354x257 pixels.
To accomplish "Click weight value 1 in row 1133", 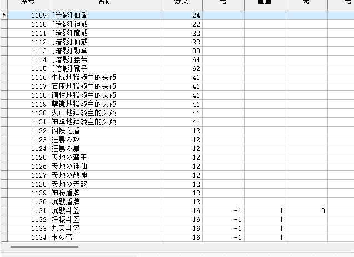I will pyautogui.click(x=265, y=229).
